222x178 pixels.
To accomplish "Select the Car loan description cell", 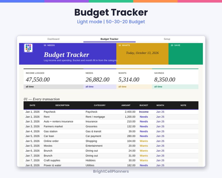I will (49, 136).
